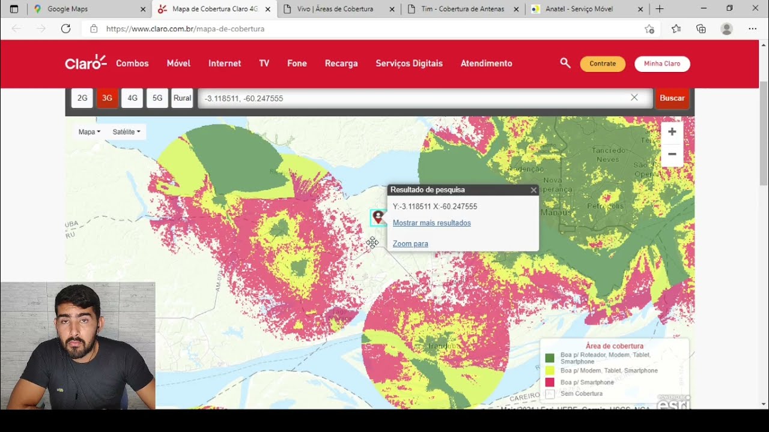769x432 pixels.
Task: Open the browser profile menu
Action: pos(727,29)
